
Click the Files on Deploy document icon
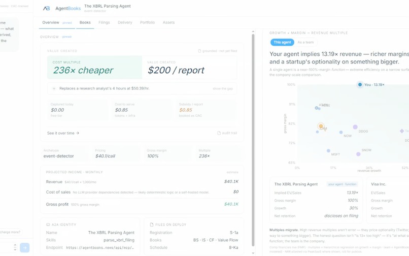tap(152, 225)
